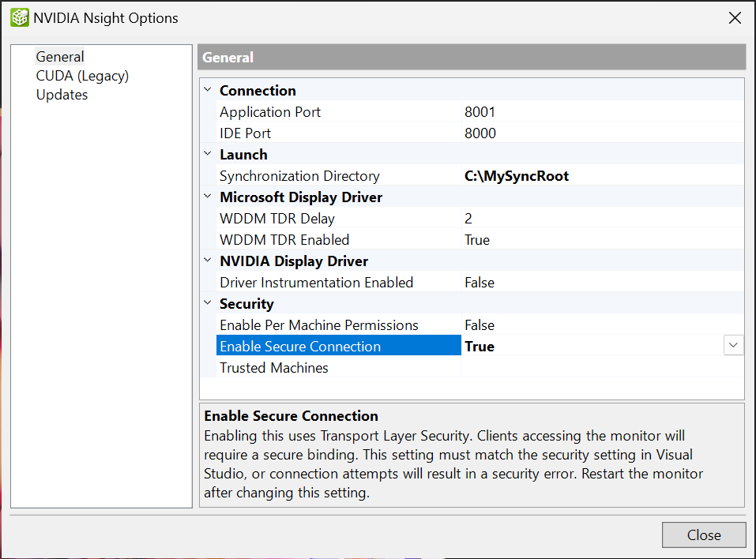Click Enable Per Machine Permissions value False

point(602,325)
